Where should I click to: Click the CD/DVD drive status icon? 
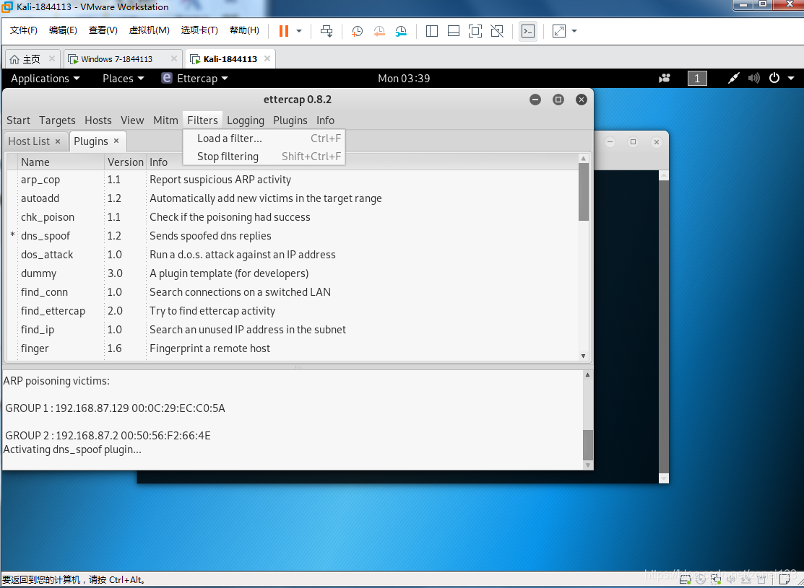[701, 579]
